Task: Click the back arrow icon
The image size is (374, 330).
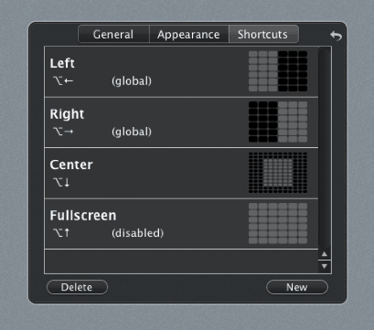Action: (x=336, y=36)
